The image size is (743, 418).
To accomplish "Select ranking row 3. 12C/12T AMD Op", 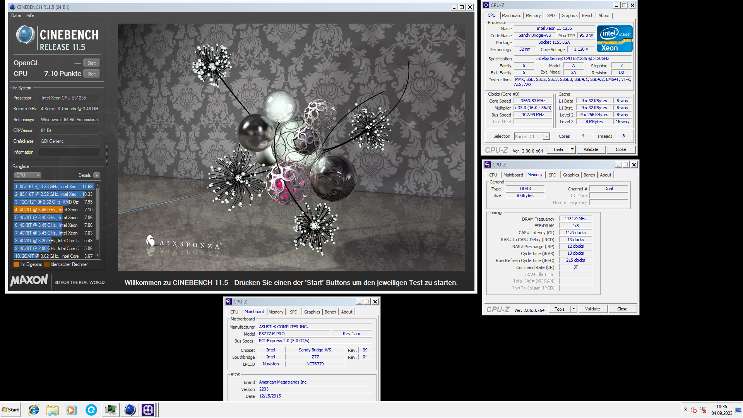I will point(54,202).
